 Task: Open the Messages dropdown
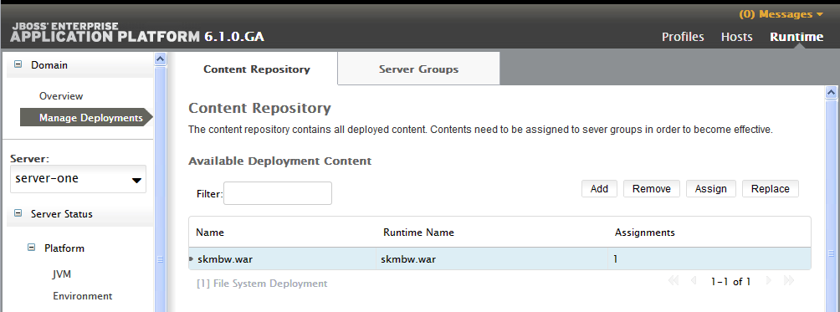coord(781,14)
